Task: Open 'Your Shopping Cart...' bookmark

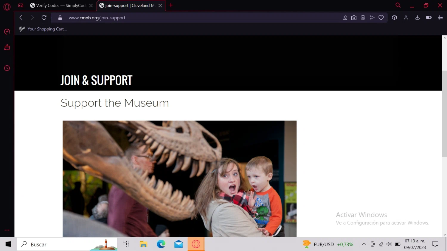Action: coord(43,29)
